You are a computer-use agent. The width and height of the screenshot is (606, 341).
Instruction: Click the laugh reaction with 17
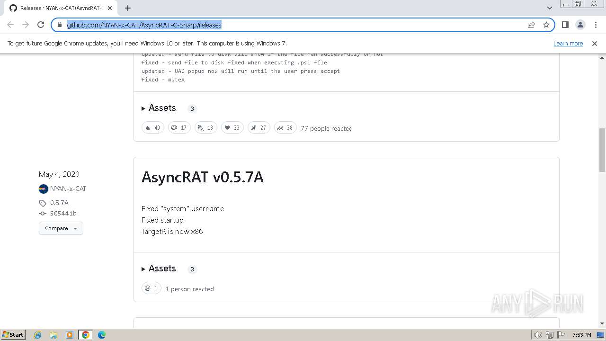pyautogui.click(x=179, y=128)
